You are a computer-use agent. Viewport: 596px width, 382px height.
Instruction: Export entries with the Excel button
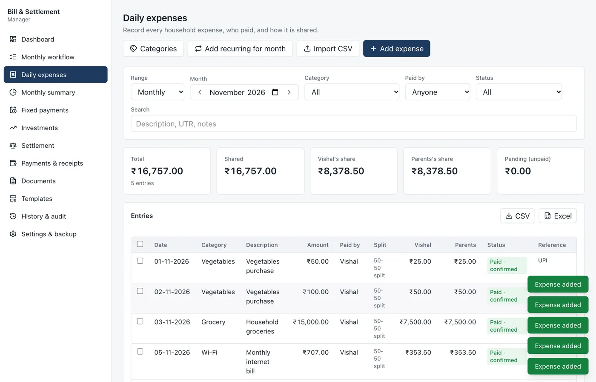tap(558, 216)
